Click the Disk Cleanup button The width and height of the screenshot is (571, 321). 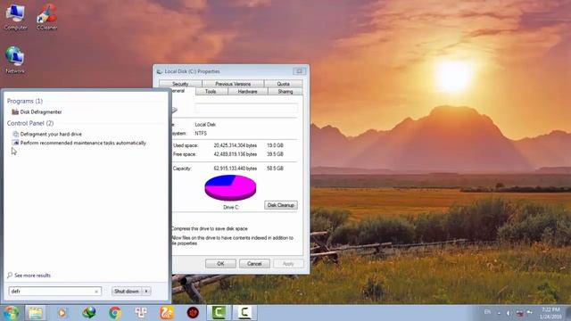pos(281,205)
